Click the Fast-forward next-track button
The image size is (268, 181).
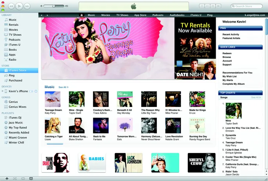point(27,6)
